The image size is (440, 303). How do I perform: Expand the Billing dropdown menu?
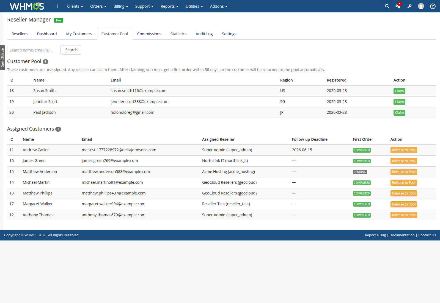[121, 6]
